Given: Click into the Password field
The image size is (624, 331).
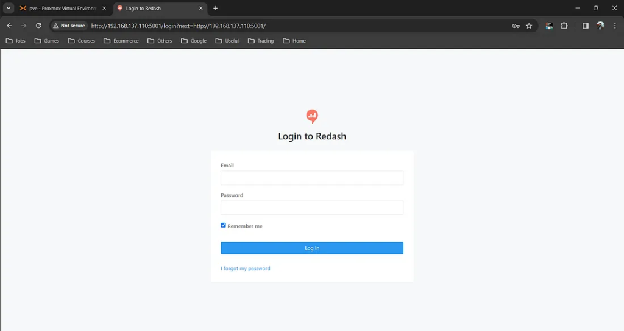Looking at the screenshot, I should click(312, 207).
